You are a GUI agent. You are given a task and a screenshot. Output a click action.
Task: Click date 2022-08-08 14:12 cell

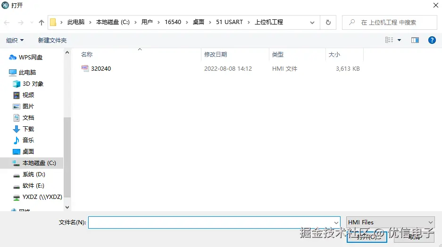pyautogui.click(x=228, y=69)
